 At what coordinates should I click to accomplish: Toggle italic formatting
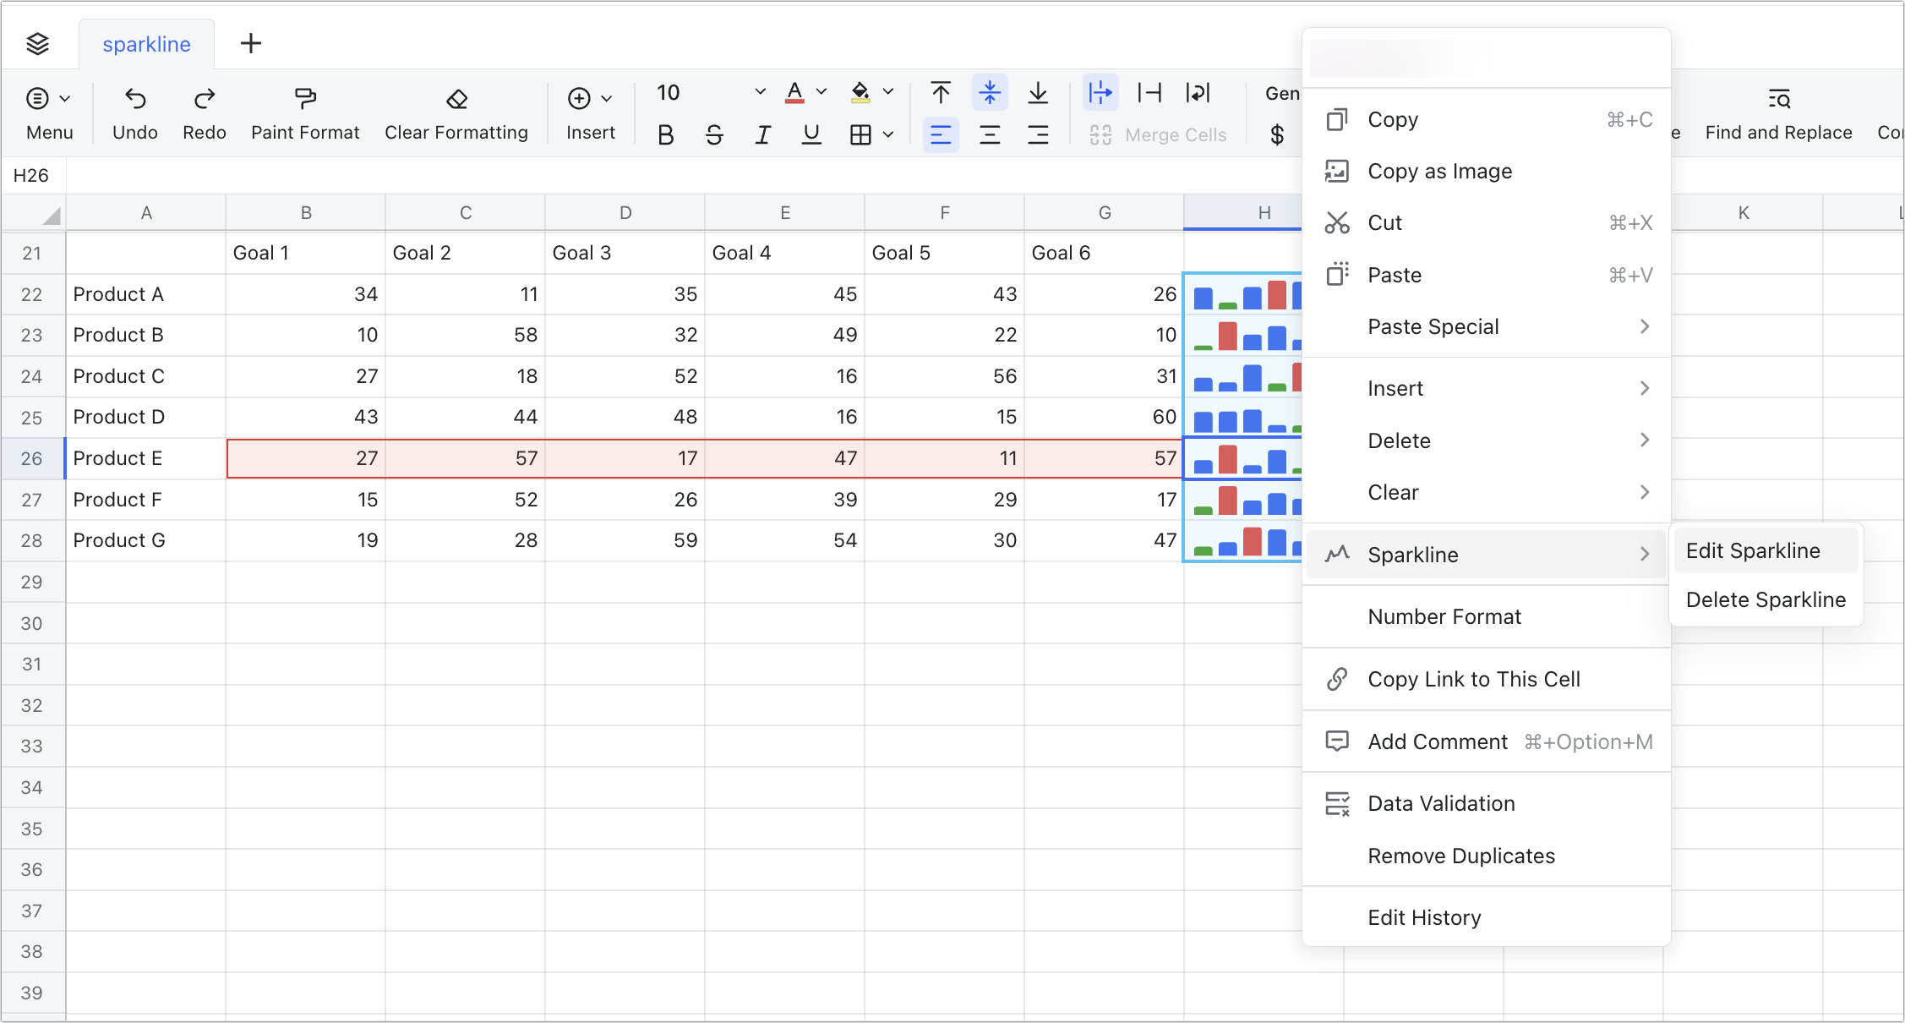pyautogui.click(x=762, y=134)
